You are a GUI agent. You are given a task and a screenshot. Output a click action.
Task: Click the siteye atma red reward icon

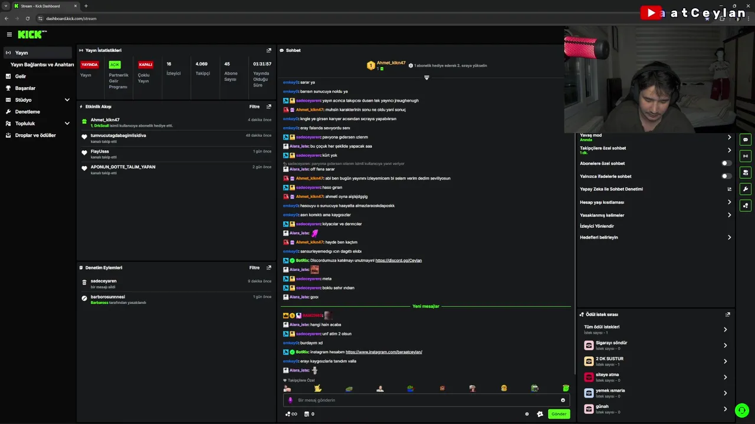pyautogui.click(x=589, y=377)
